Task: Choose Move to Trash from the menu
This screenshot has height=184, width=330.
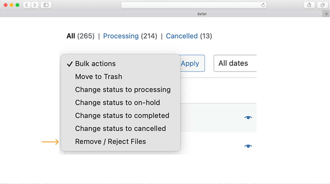Action: [99, 77]
